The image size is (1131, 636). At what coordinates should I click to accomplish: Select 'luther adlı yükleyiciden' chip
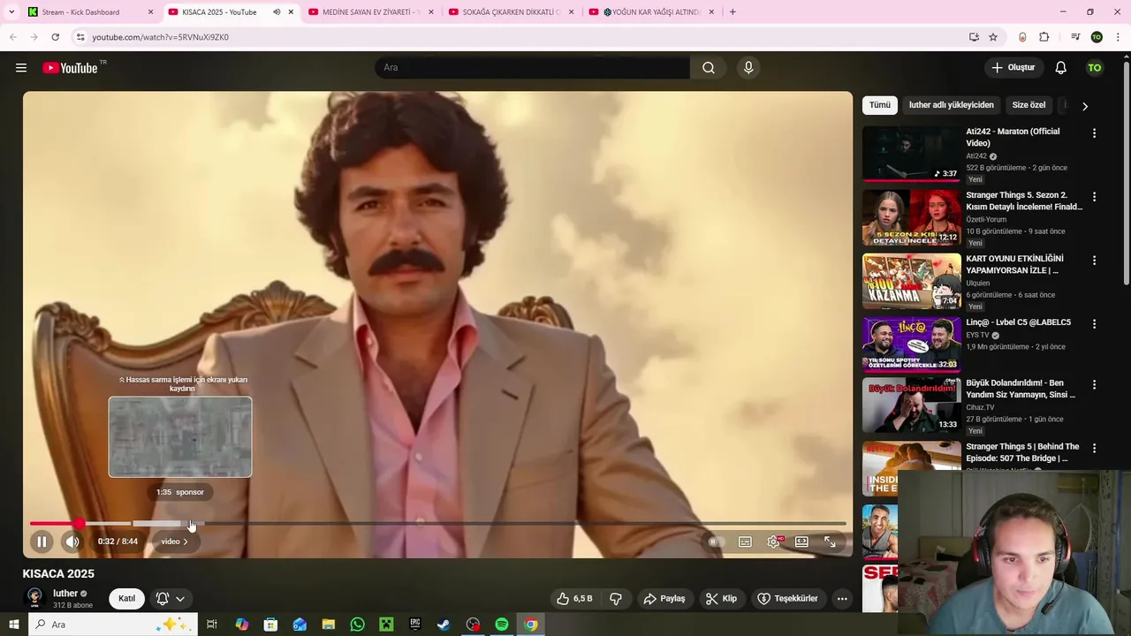coord(952,105)
